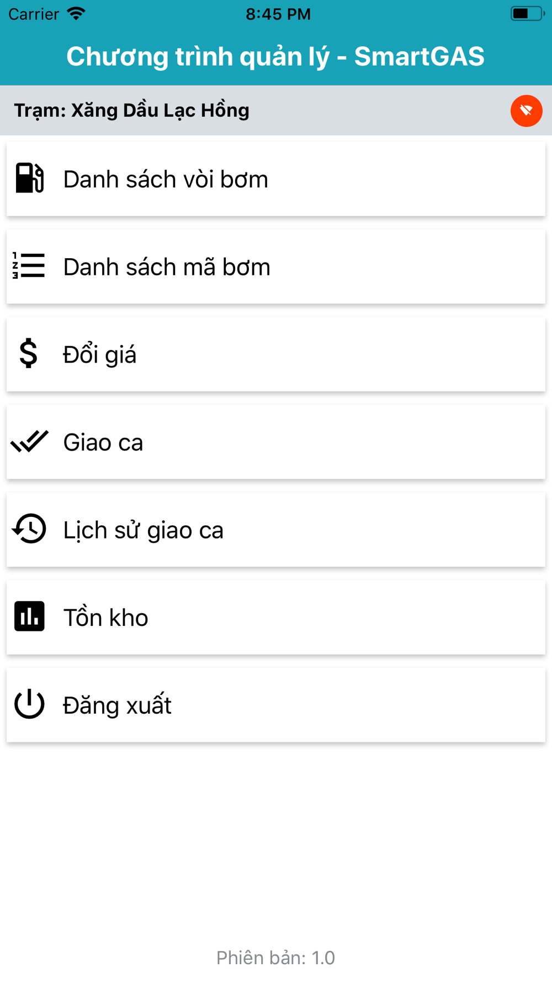Open Danh sách mã bơm menu

(x=167, y=267)
